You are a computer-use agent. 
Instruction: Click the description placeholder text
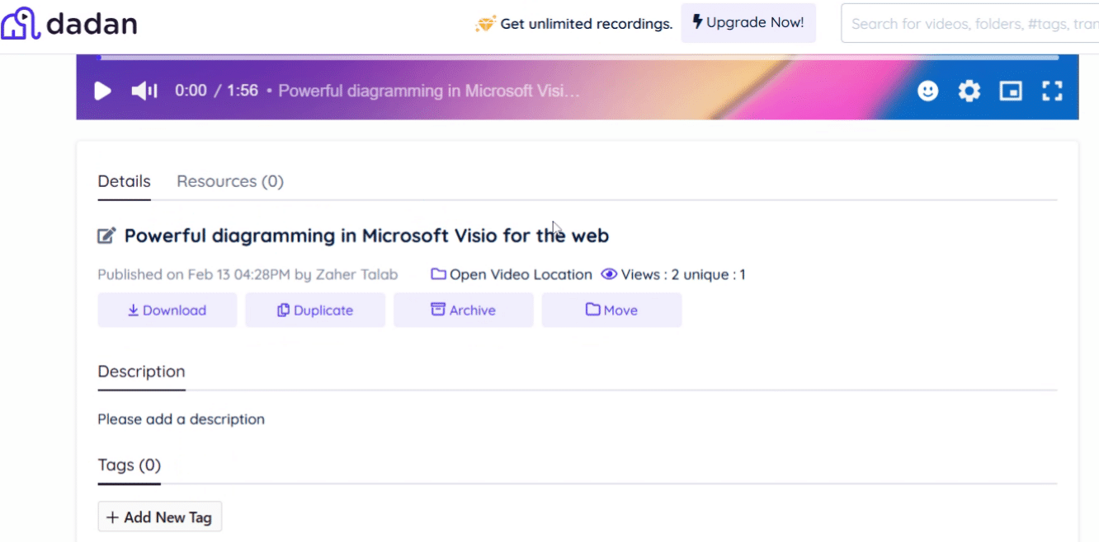(181, 419)
